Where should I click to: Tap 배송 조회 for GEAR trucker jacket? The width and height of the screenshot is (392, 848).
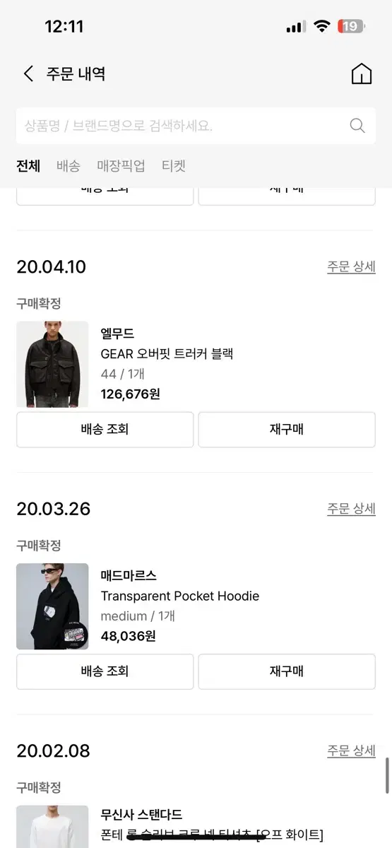[105, 430]
